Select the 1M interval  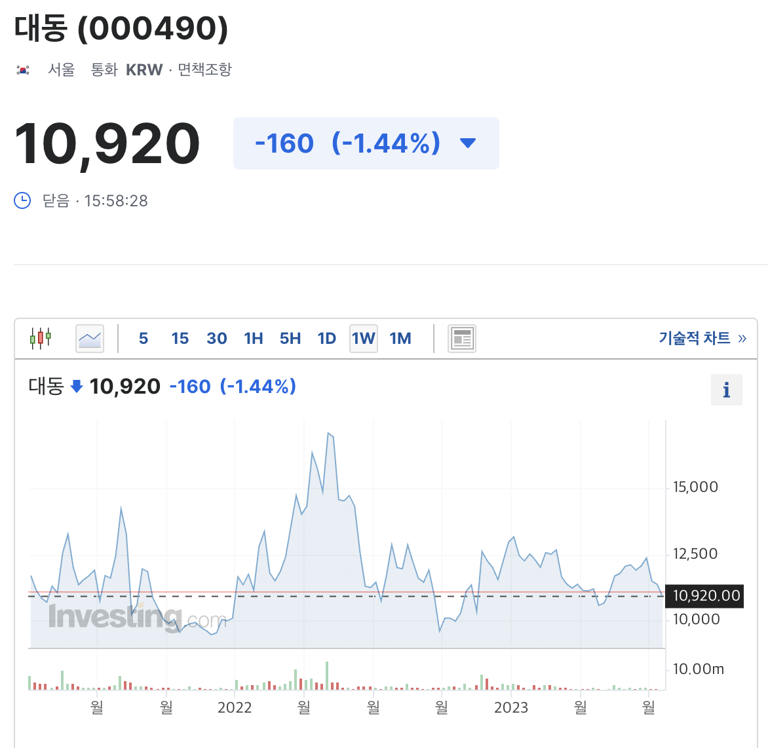pos(400,338)
